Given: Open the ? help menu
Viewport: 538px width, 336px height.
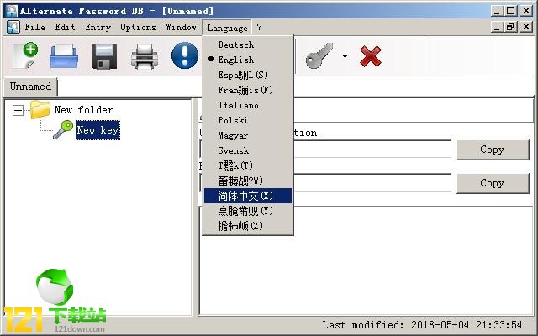Looking at the screenshot, I should (259, 27).
